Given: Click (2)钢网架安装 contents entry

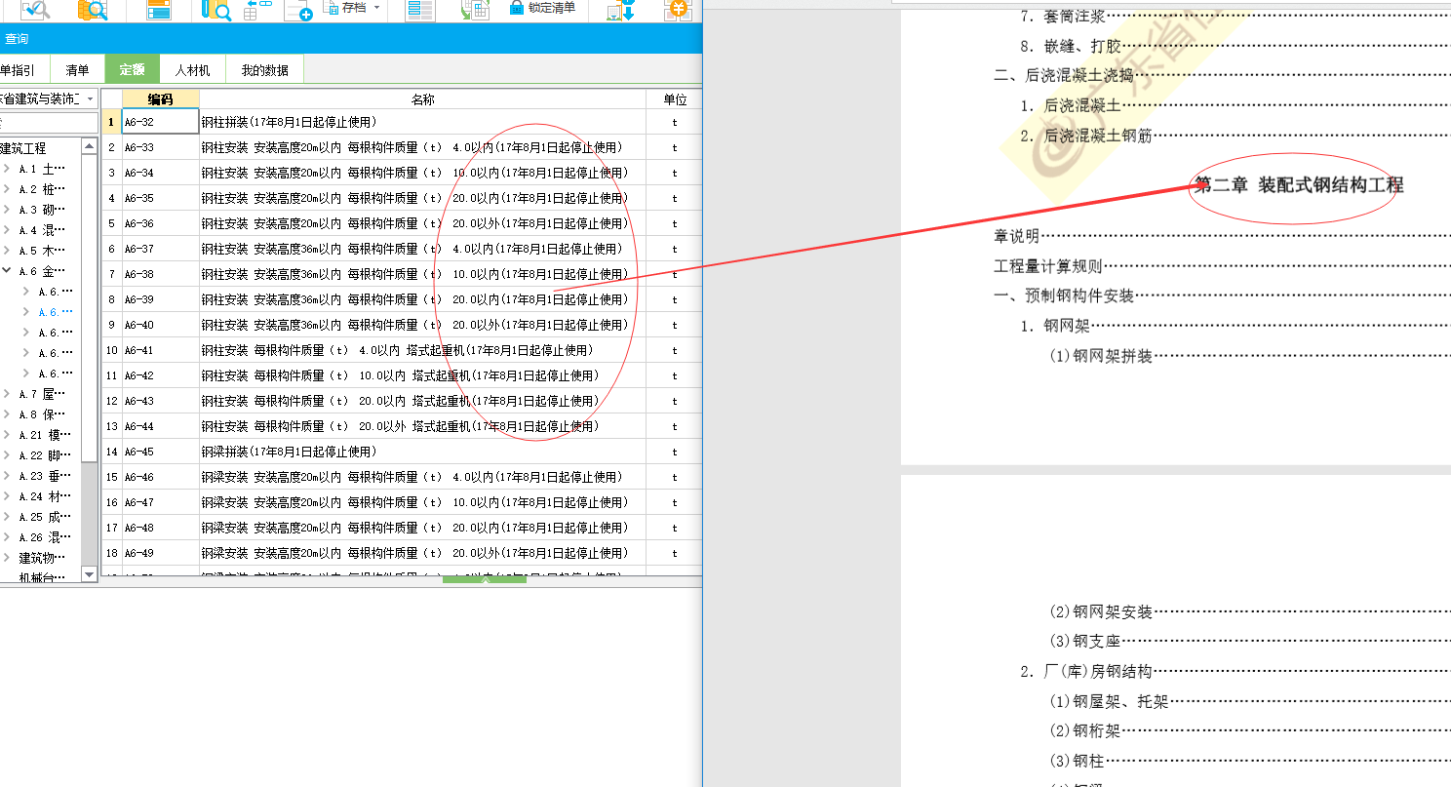Looking at the screenshot, I should (1101, 611).
